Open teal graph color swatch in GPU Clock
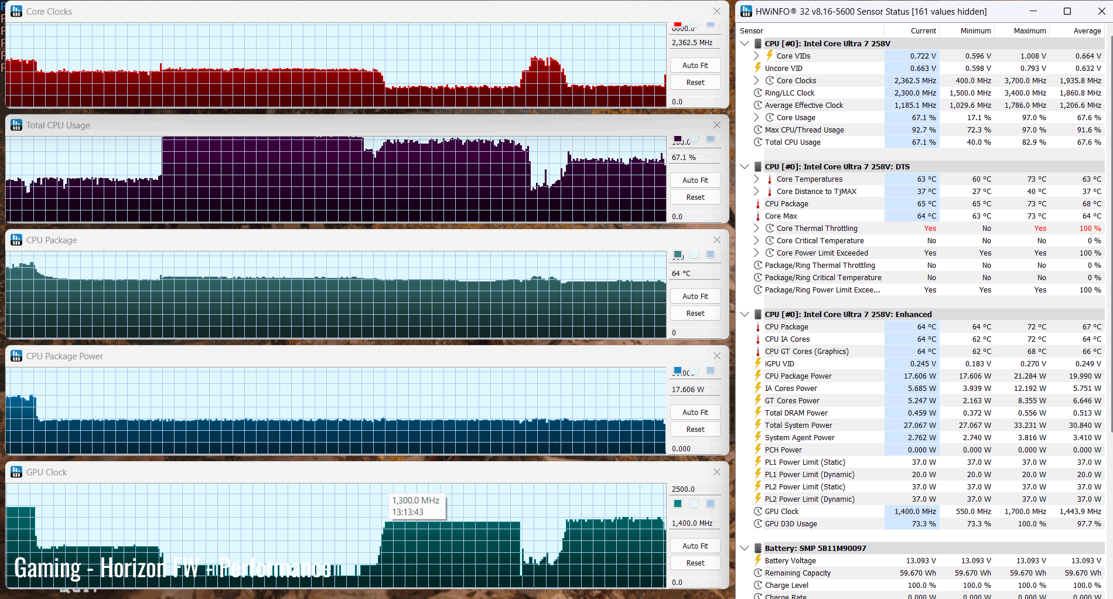This screenshot has width=1113, height=599. pyautogui.click(x=678, y=503)
